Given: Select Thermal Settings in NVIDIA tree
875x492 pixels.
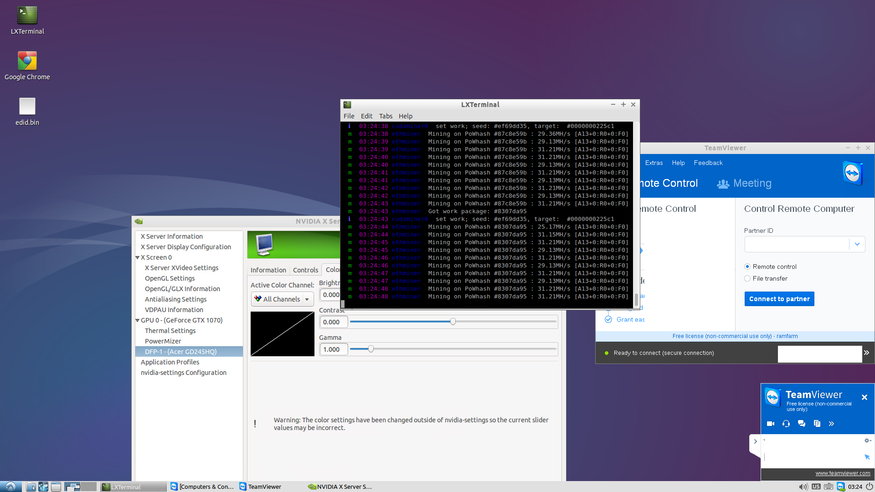Looking at the screenshot, I should [x=170, y=331].
